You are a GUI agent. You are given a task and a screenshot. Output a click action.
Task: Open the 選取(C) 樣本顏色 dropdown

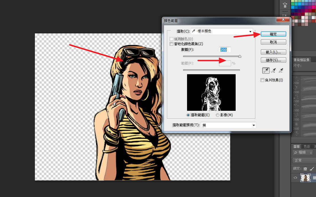222,31
